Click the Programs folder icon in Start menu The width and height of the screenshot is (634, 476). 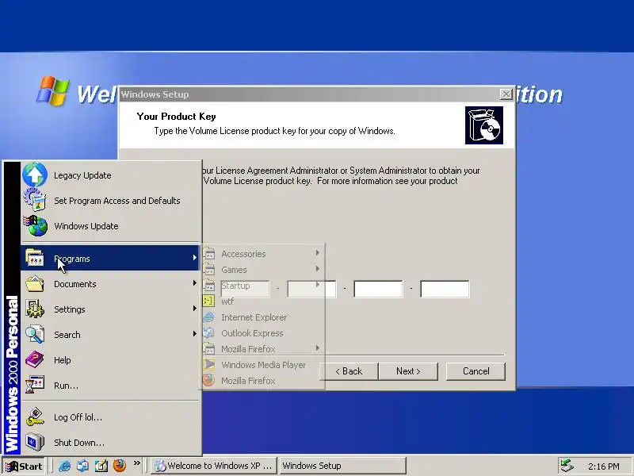point(35,258)
